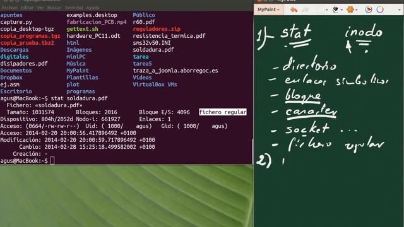Click the terminal window's vertical scrollbar

pyautogui.click(x=252, y=151)
